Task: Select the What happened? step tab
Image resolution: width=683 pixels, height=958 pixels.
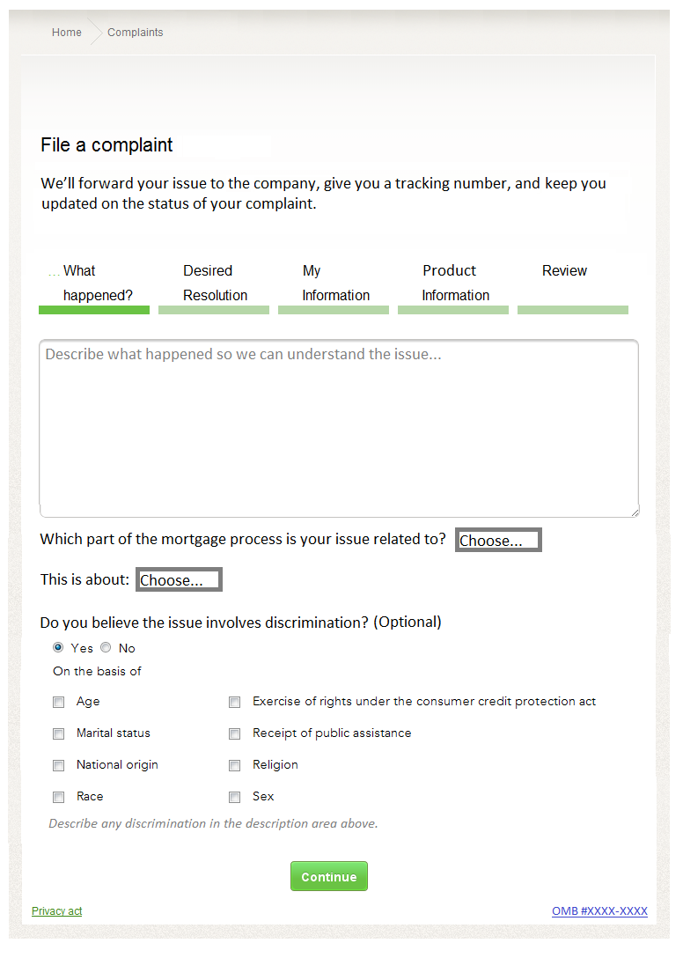Action: point(97,284)
